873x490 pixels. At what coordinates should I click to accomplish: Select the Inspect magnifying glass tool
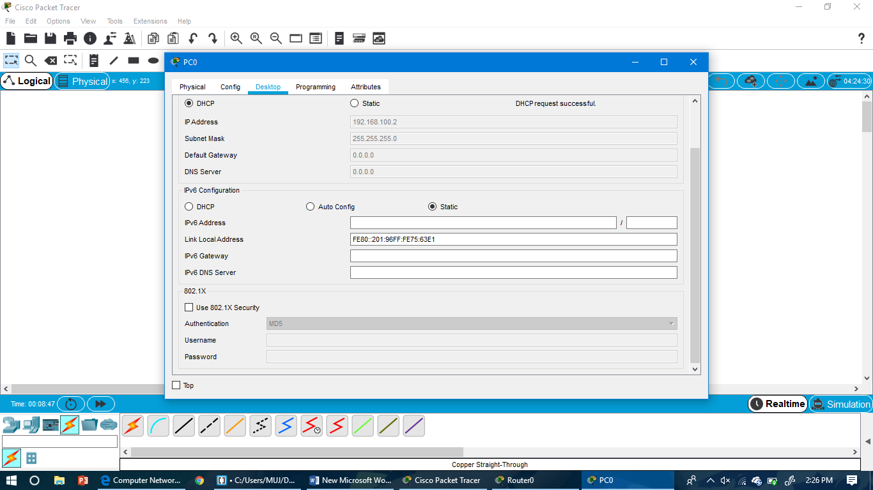click(x=30, y=60)
